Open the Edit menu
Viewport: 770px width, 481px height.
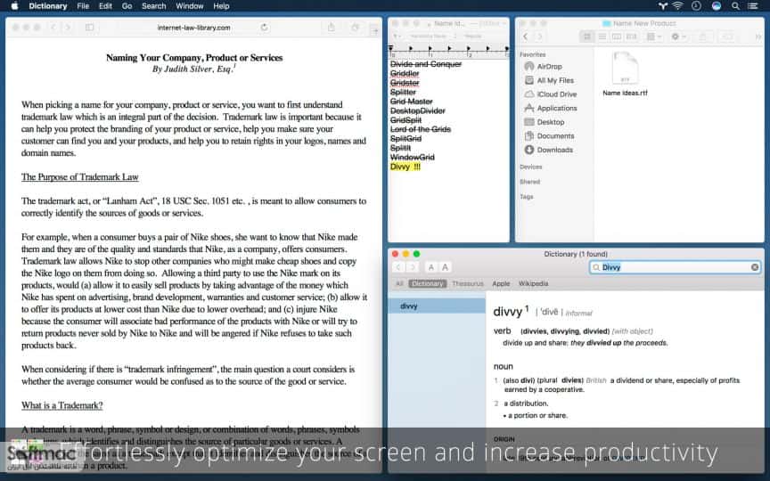tap(105, 6)
